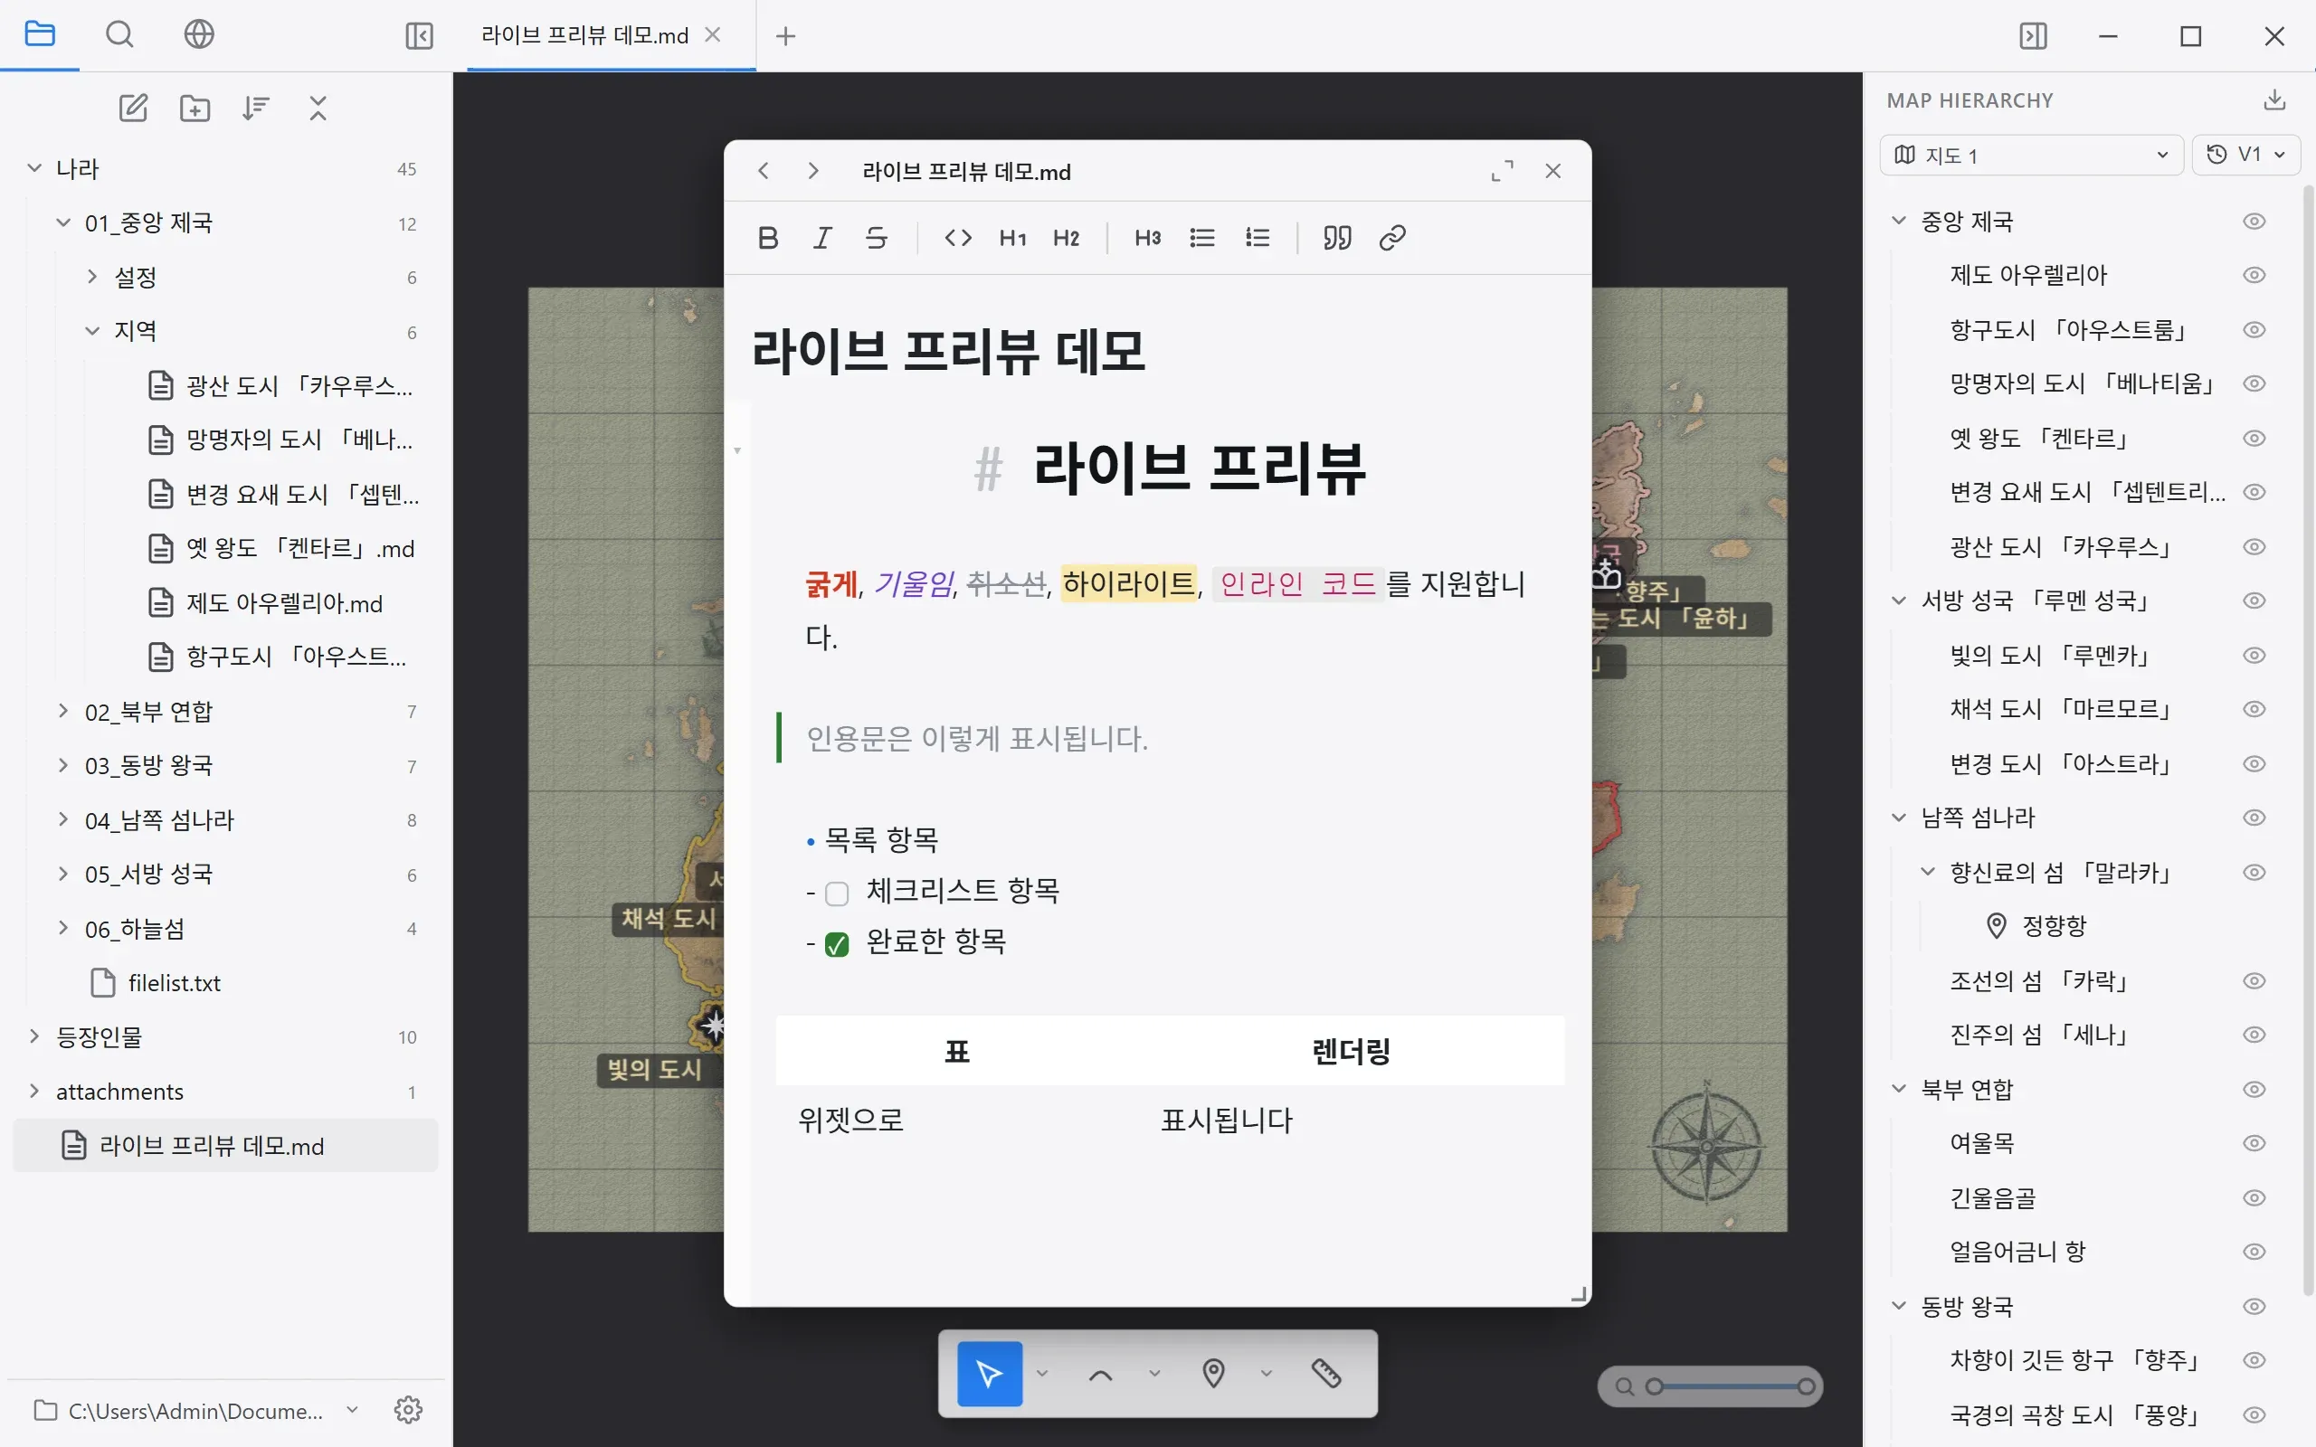Viewport: 2316px width, 1447px height.
Task: Click the compass rose on the map
Action: (1706, 1145)
